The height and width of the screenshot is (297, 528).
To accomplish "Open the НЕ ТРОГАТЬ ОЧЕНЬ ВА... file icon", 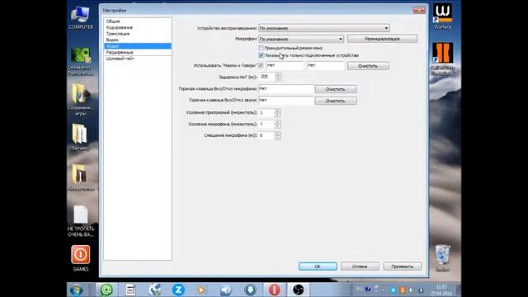I will 81,221.
